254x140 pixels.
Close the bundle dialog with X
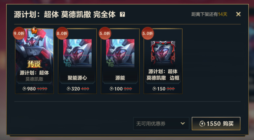[238, 14]
